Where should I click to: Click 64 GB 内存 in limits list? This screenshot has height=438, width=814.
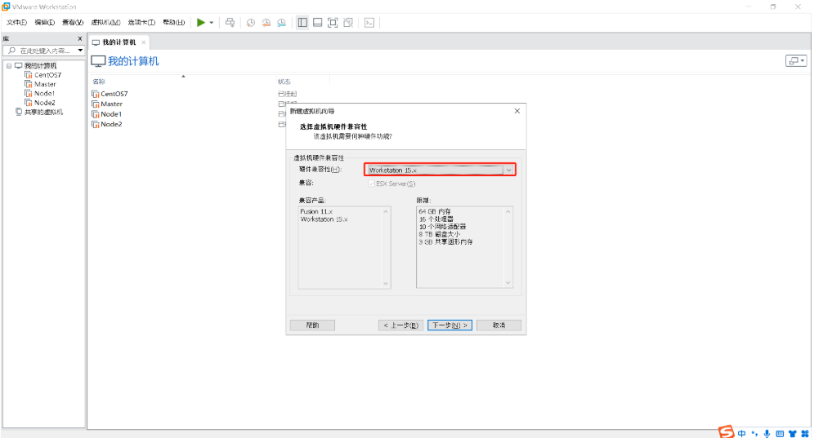435,211
